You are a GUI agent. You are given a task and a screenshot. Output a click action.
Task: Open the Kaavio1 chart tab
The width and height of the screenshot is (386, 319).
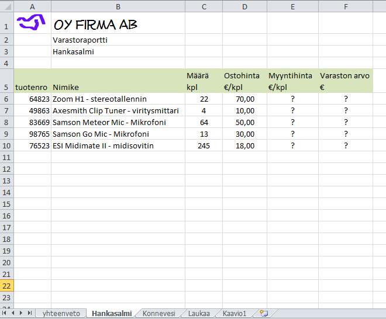click(235, 313)
